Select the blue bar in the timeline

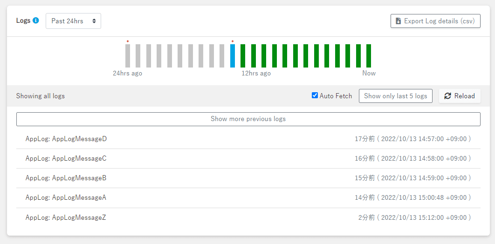pos(233,56)
